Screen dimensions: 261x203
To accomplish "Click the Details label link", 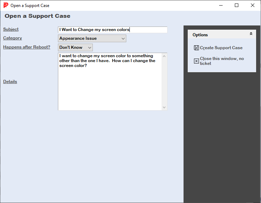I will [x=10, y=82].
